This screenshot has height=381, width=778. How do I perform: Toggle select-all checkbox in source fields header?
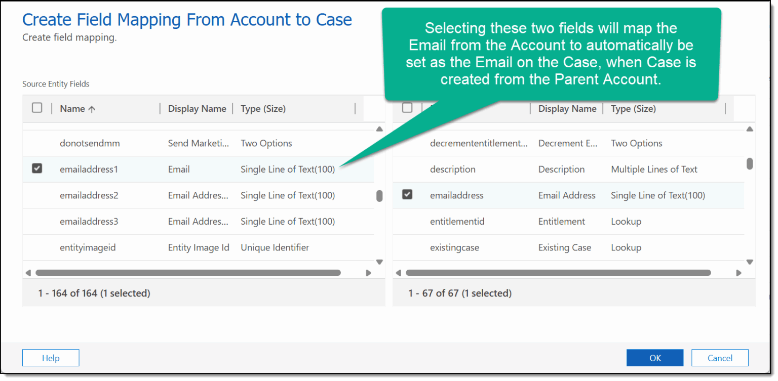37,108
